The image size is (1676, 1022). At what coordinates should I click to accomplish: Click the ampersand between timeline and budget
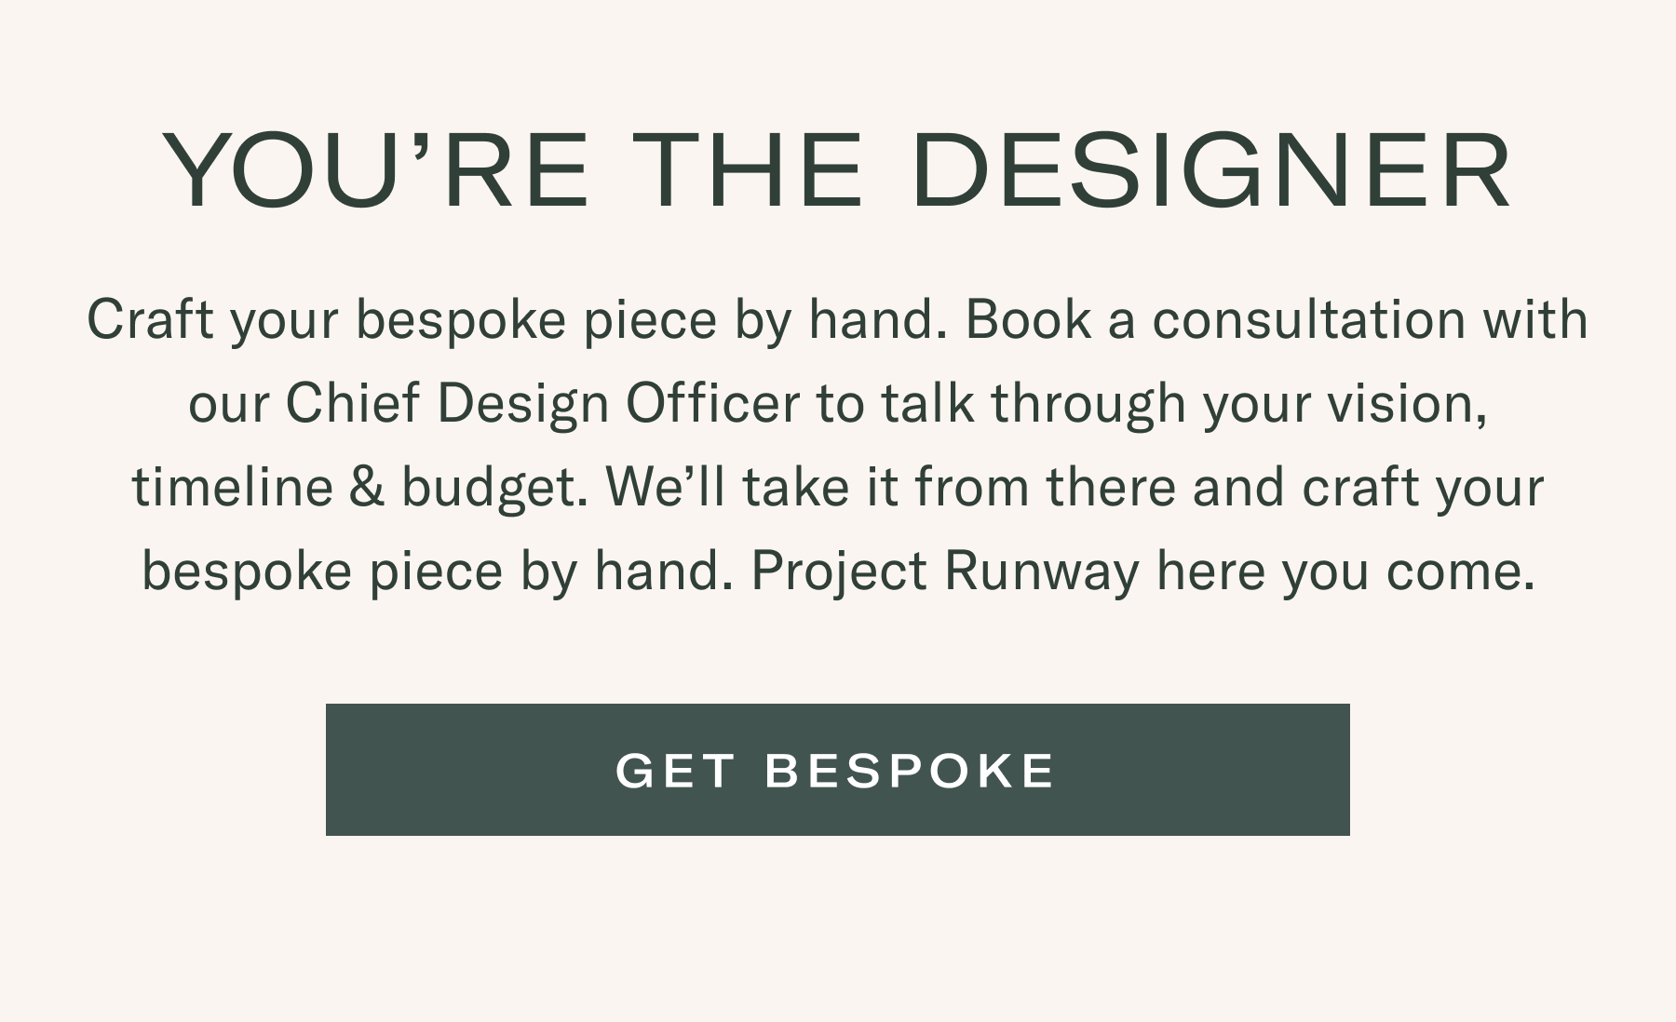coord(367,488)
